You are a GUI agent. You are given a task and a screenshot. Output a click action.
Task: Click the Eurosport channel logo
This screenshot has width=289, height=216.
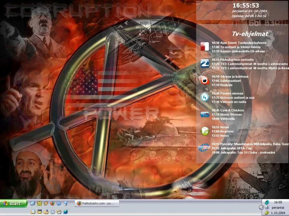(x=204, y=148)
